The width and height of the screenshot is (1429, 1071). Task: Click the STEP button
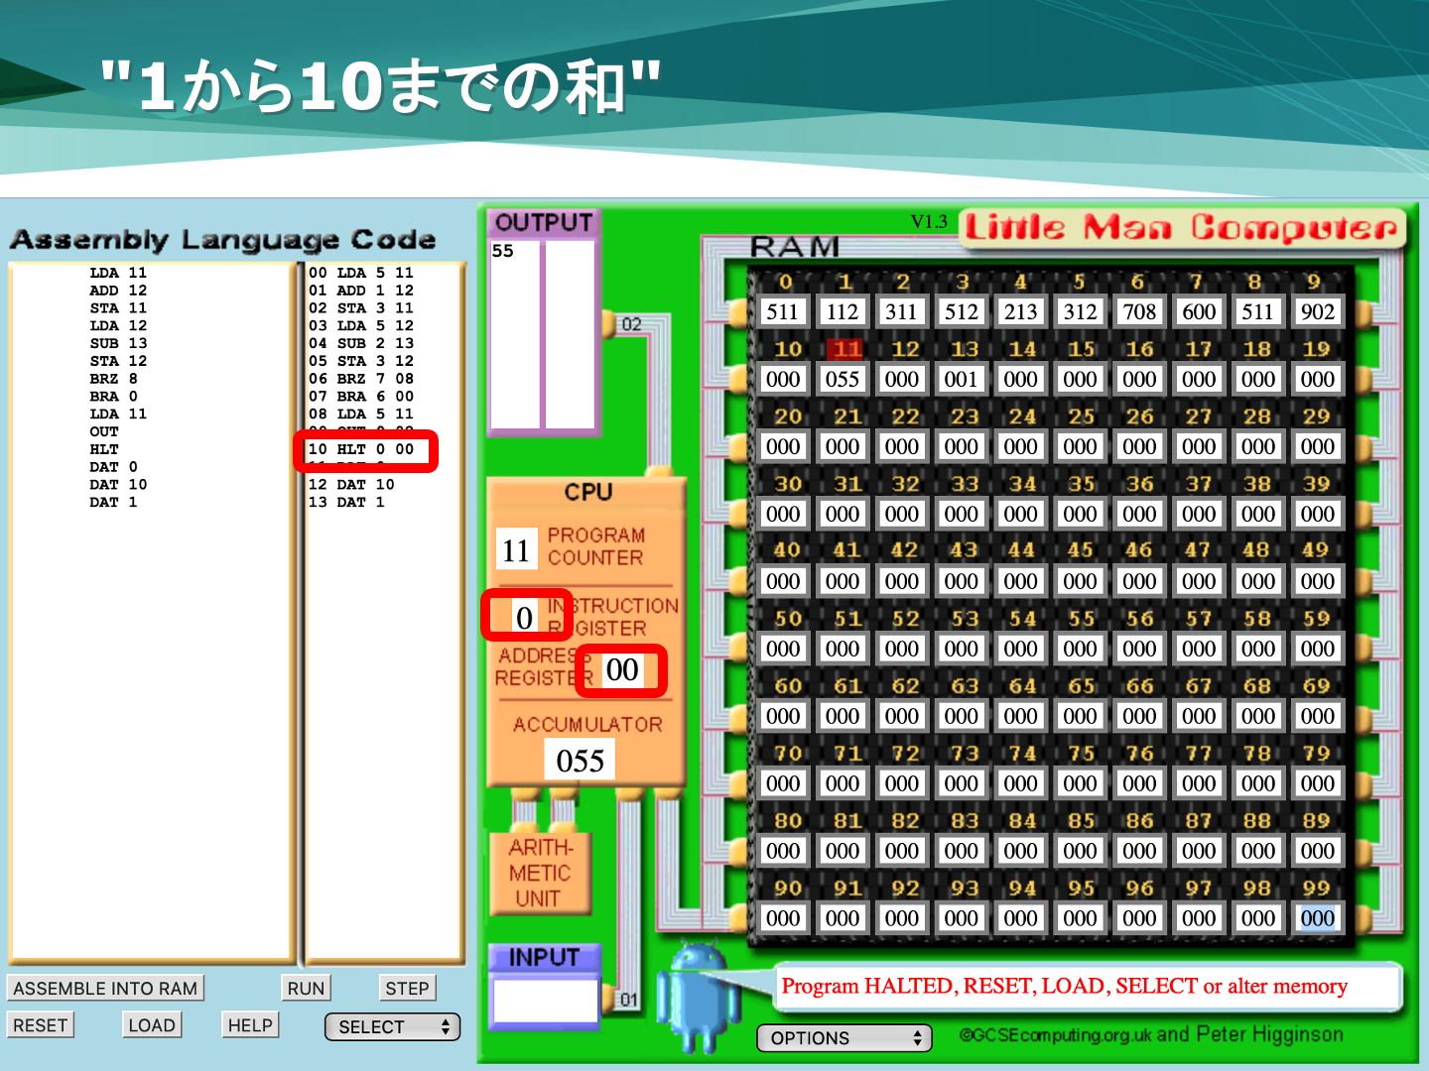(407, 989)
